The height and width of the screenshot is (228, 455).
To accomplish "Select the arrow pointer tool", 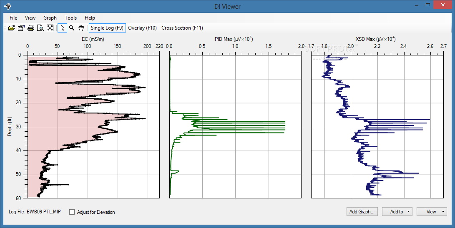I will tap(62, 28).
